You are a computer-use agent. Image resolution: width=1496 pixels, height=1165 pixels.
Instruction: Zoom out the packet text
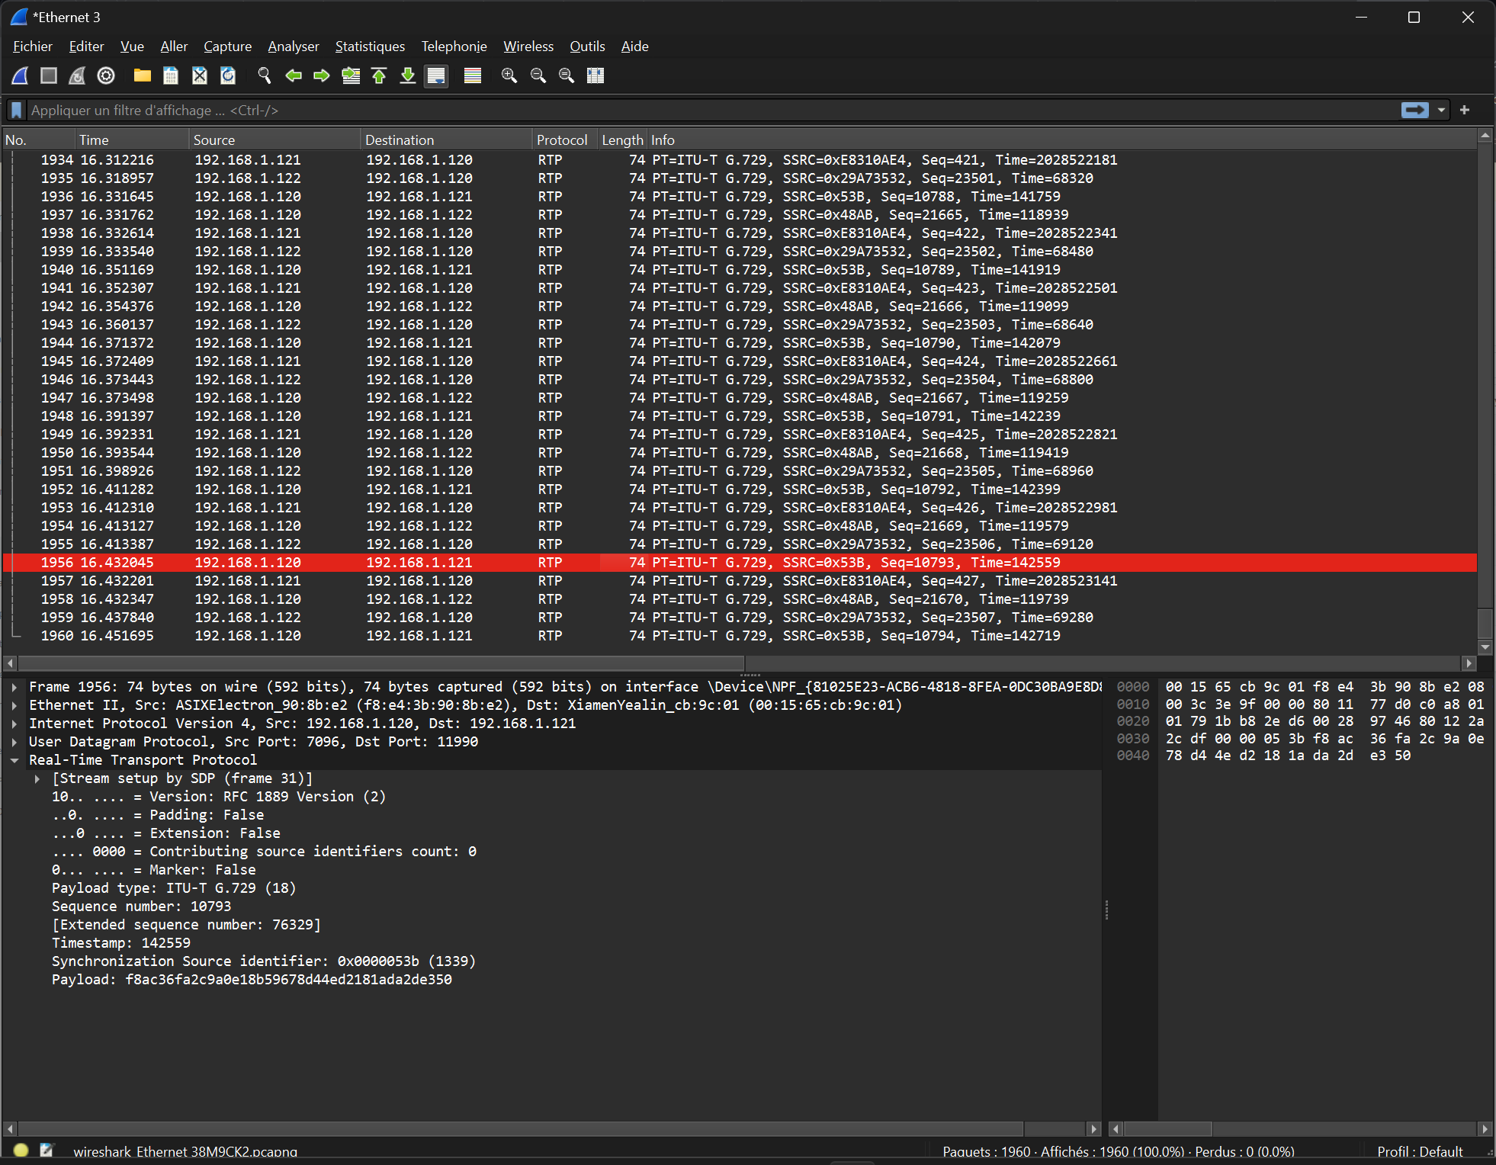click(538, 75)
